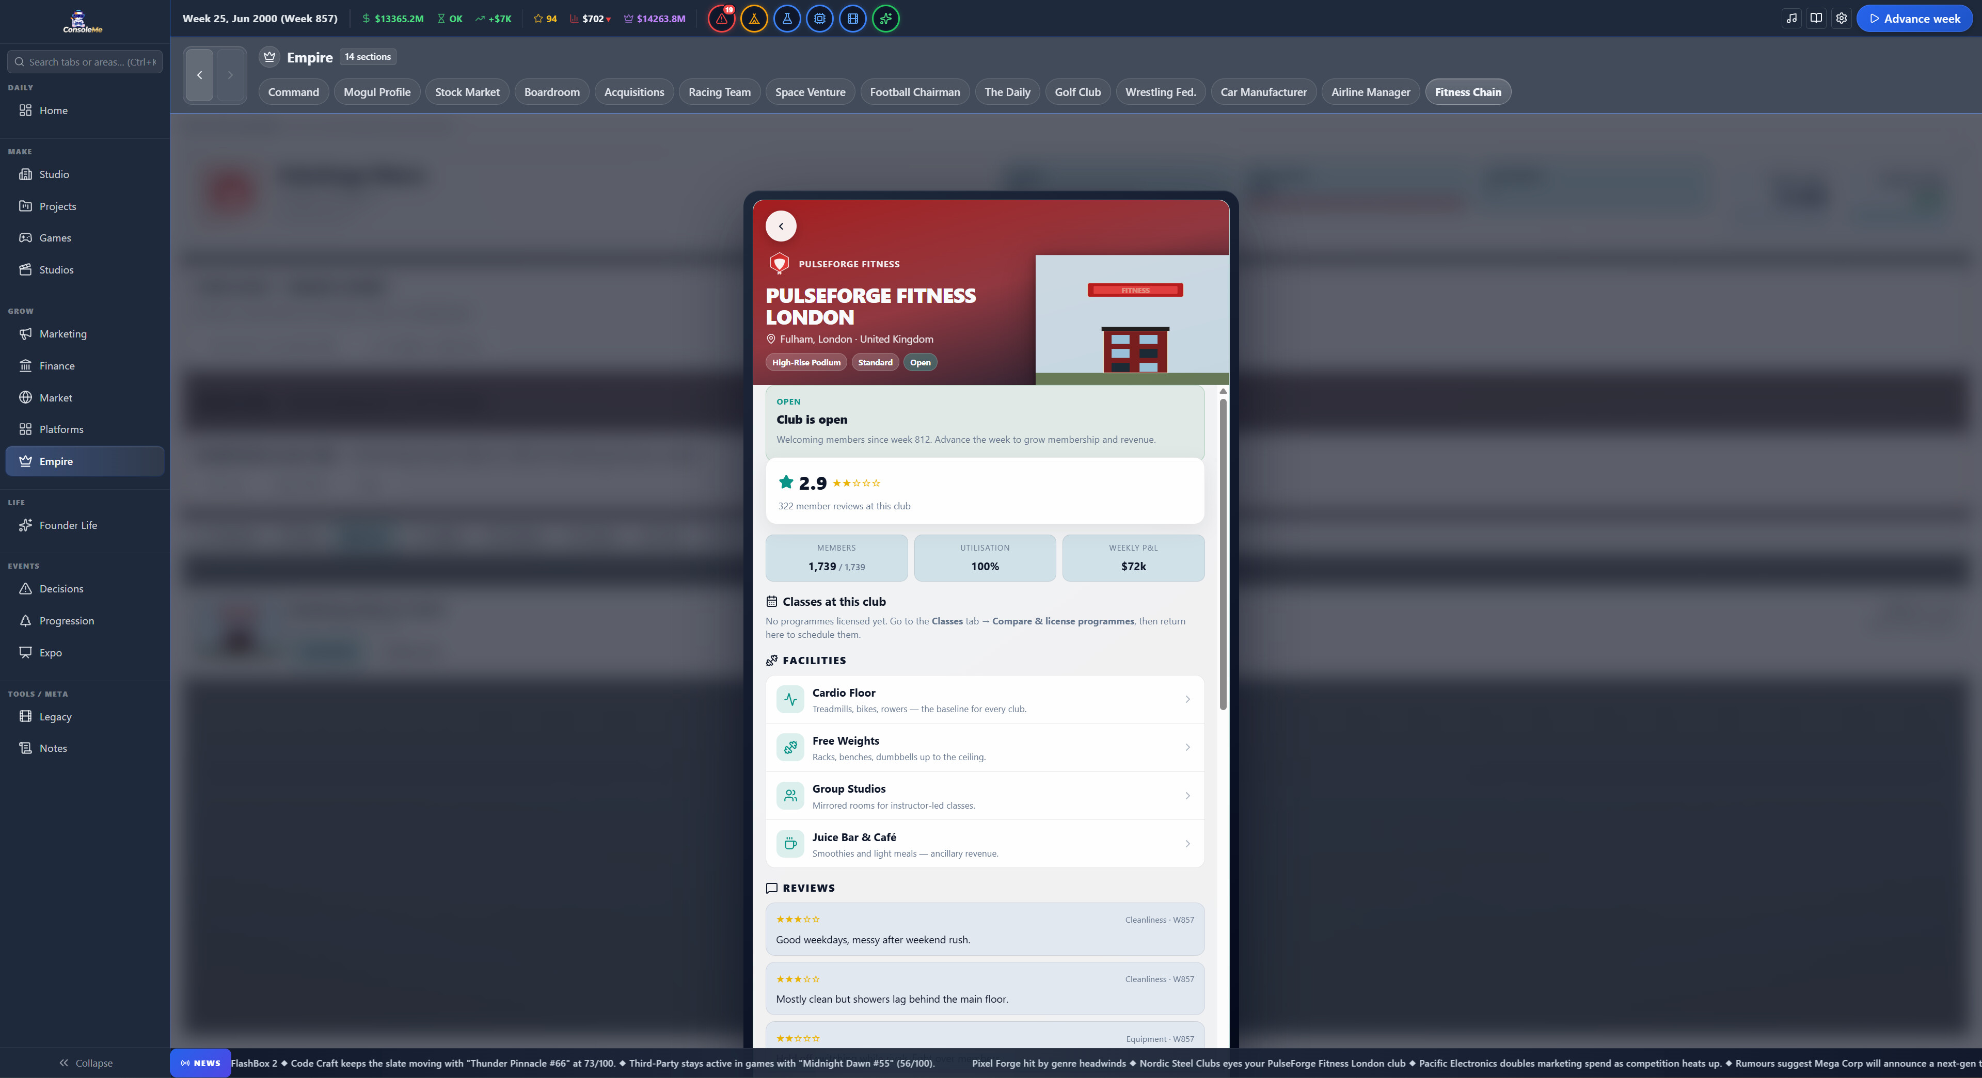Click the Cardio Floor pulse icon
1982x1078 pixels.
point(790,700)
